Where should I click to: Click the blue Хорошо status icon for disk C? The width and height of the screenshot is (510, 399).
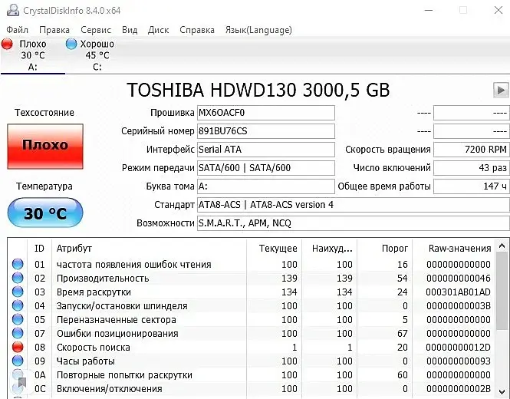pyautogui.click(x=71, y=44)
